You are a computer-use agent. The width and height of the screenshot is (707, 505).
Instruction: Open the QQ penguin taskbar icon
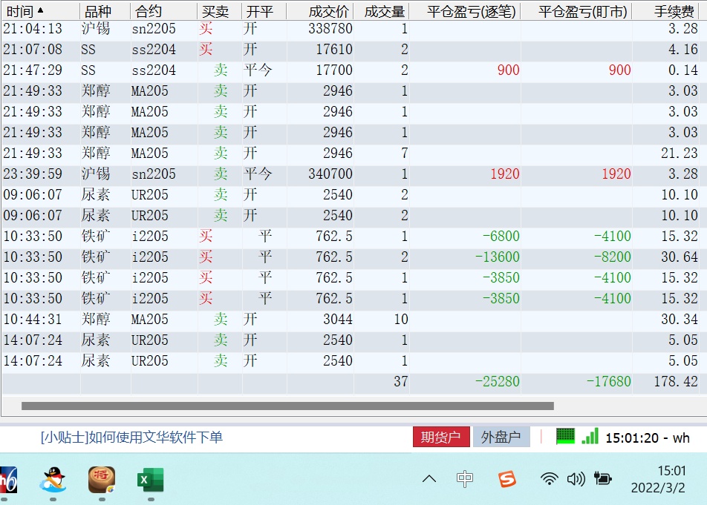coord(53,480)
